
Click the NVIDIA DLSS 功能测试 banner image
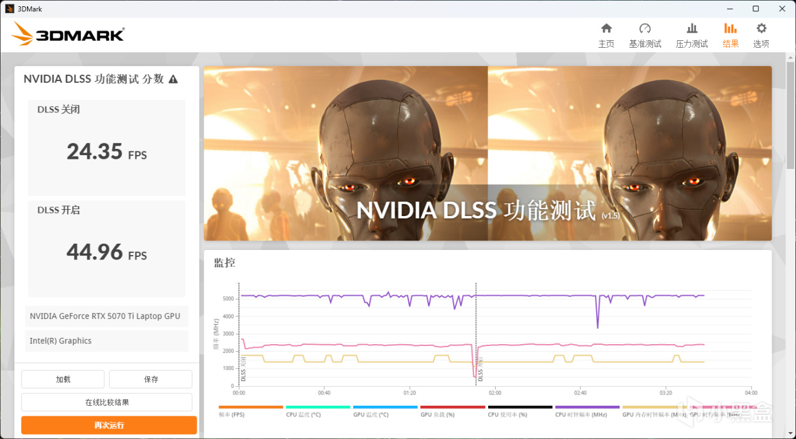click(x=488, y=153)
